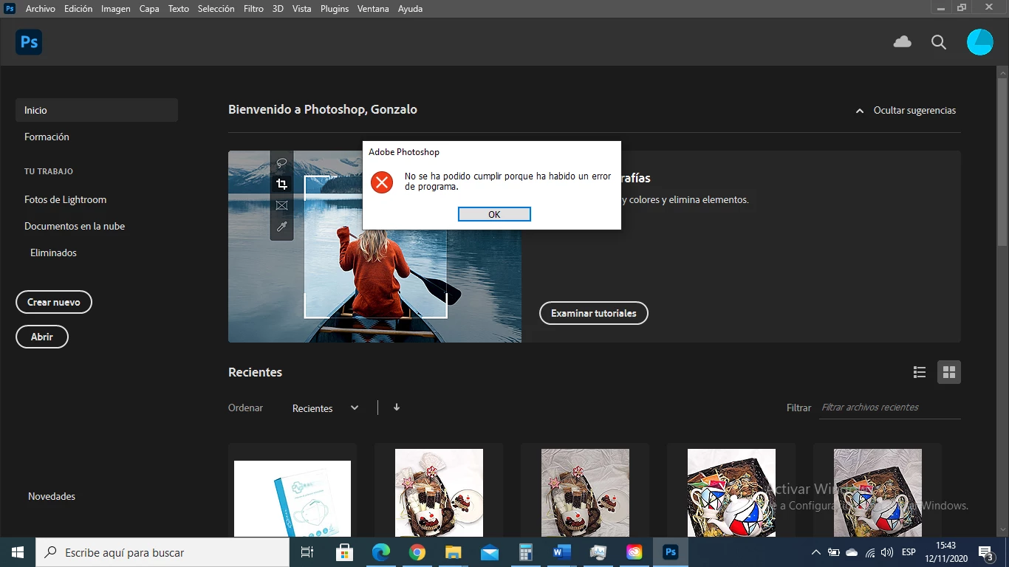Image resolution: width=1009 pixels, height=567 pixels.
Task: Open the cloud sync status icon
Action: [903, 42]
